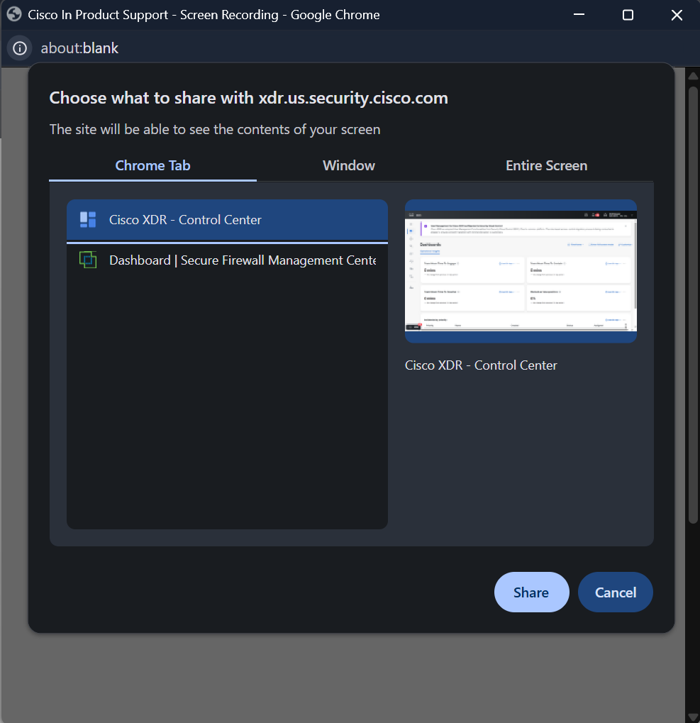Cancel the screen sharing dialog
Image resolution: width=700 pixels, height=723 pixels.
[615, 592]
